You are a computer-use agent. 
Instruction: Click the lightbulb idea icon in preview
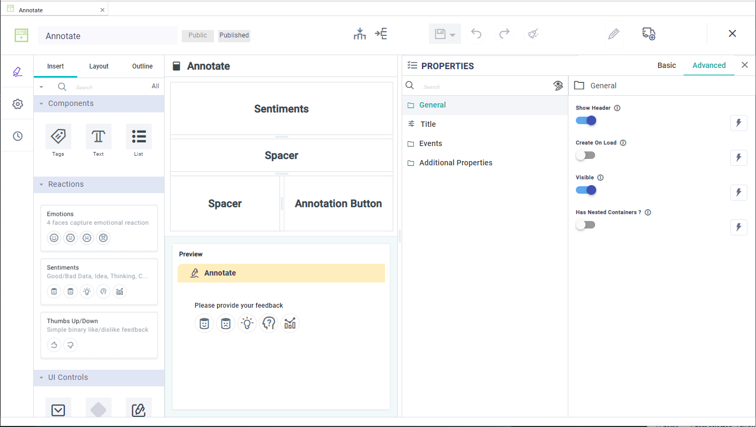pos(247,323)
